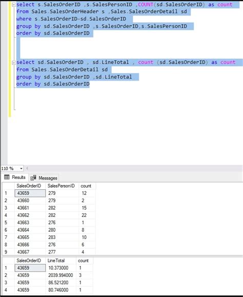Click SalesPersonID 279 in row 2

point(62,201)
